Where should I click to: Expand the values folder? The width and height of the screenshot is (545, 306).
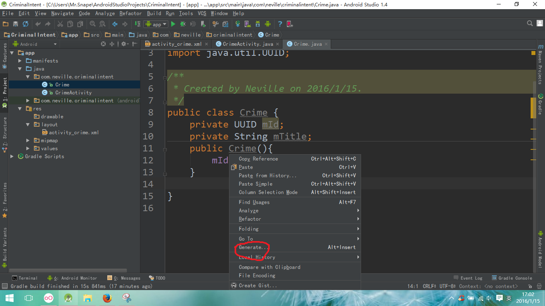(28, 149)
